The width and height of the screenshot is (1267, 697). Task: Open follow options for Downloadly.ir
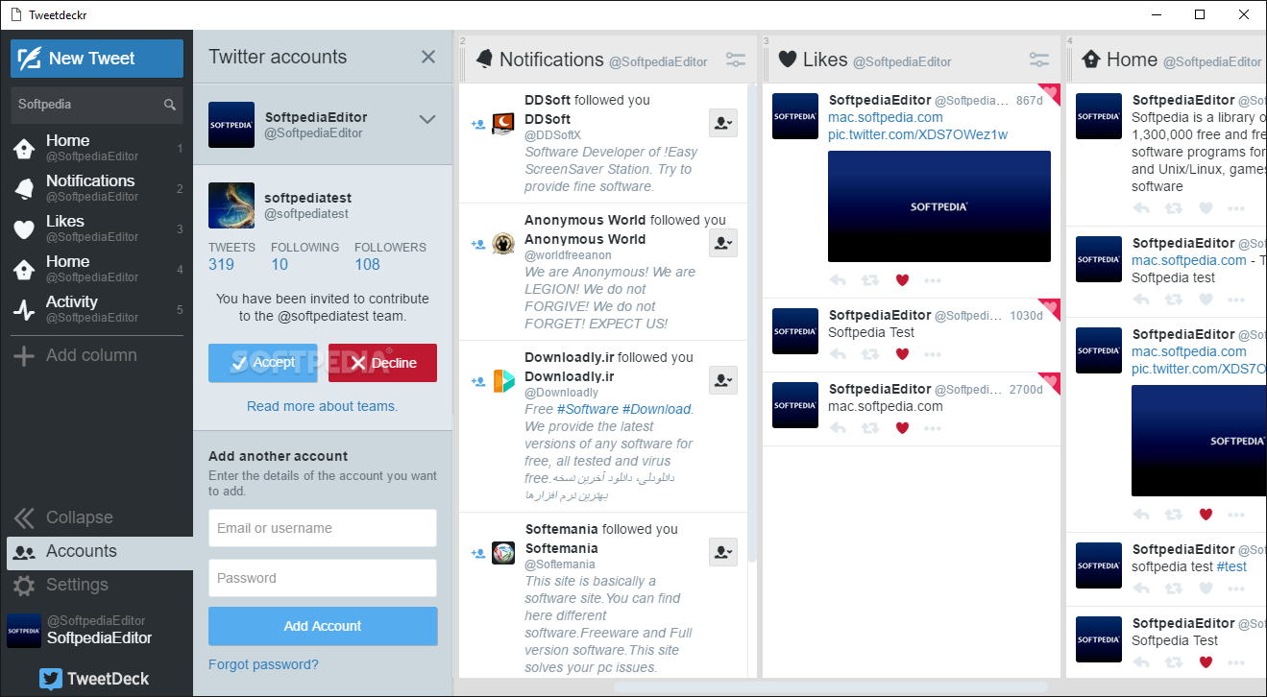[723, 380]
